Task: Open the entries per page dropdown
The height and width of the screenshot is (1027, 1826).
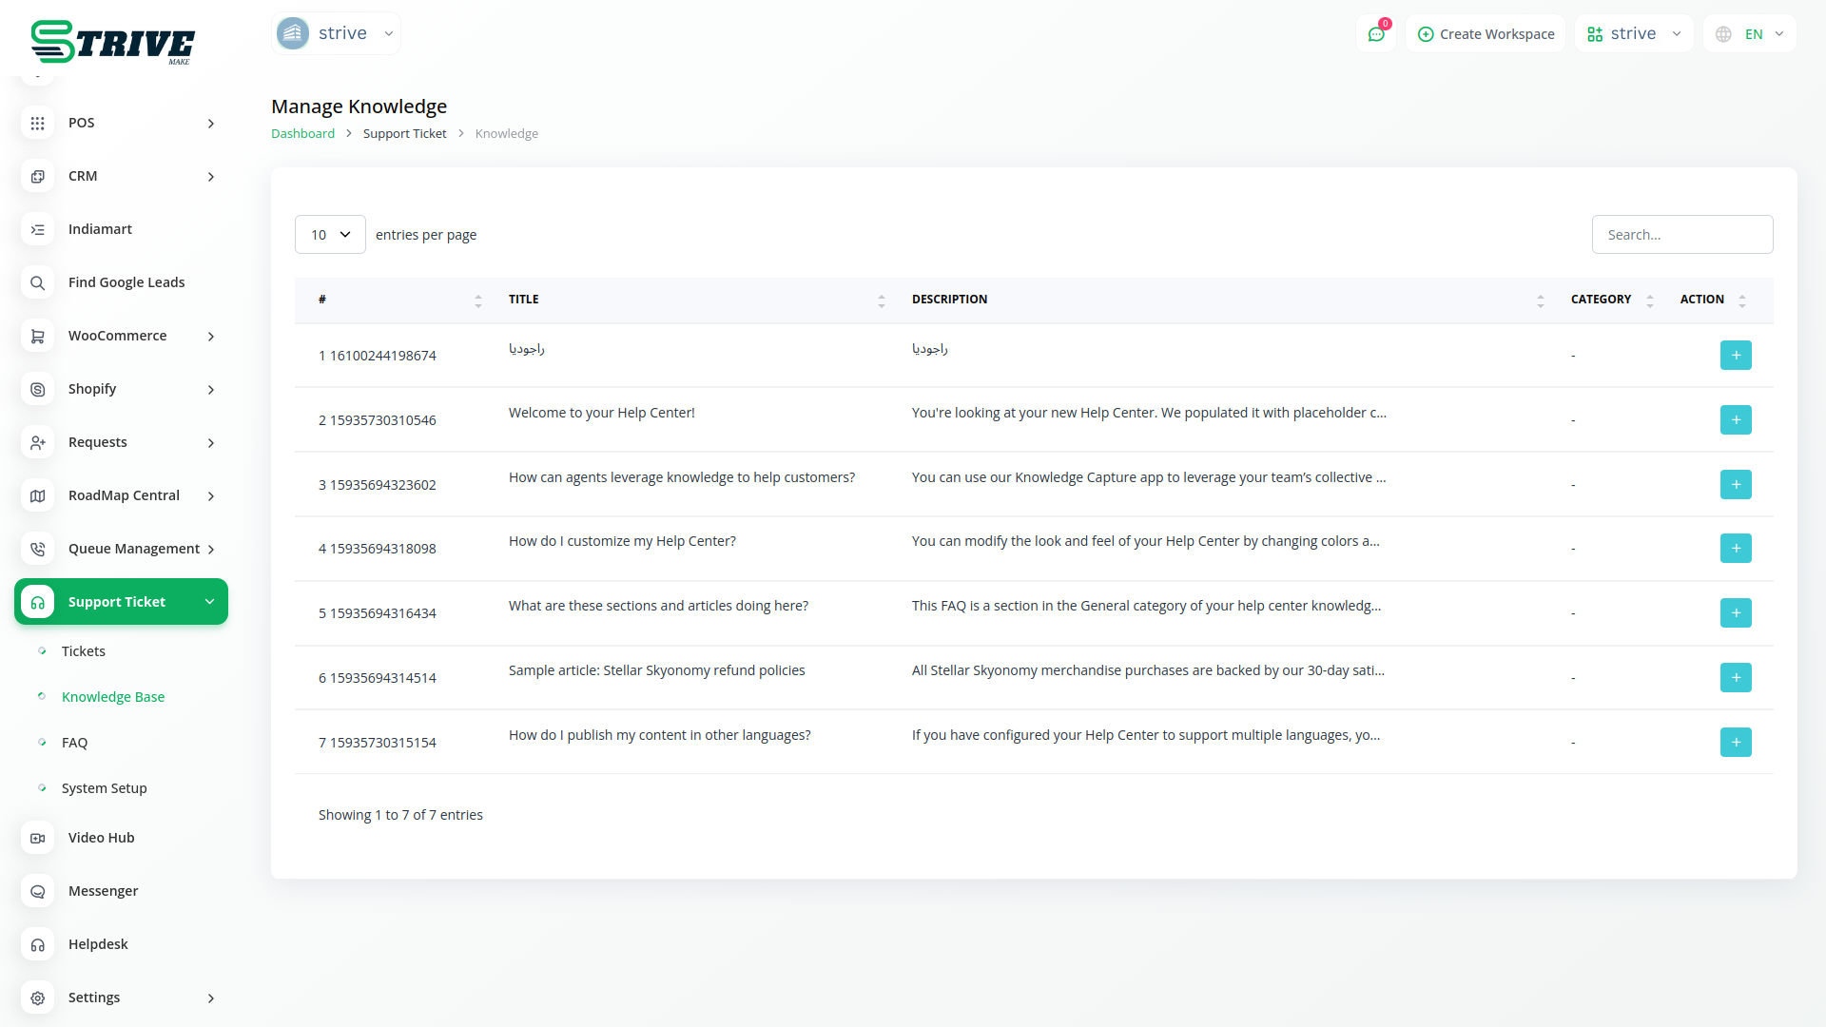Action: (x=330, y=235)
